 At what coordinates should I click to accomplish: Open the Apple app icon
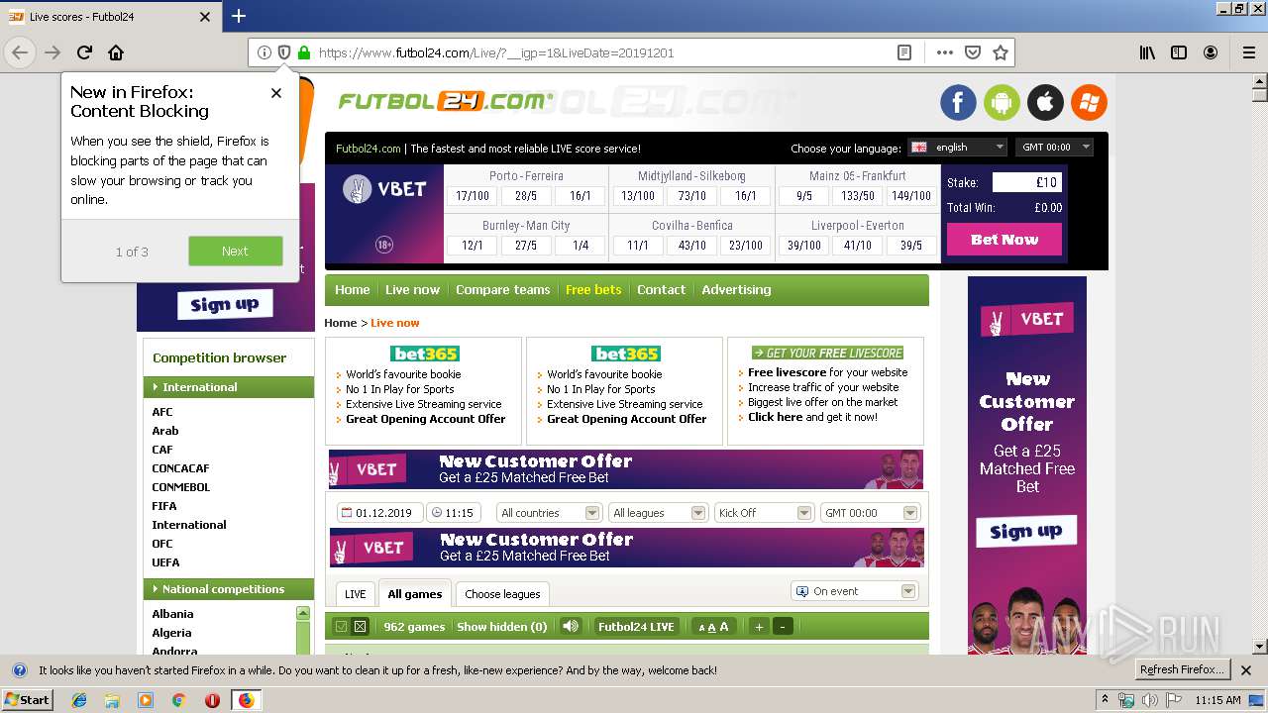tap(1045, 102)
